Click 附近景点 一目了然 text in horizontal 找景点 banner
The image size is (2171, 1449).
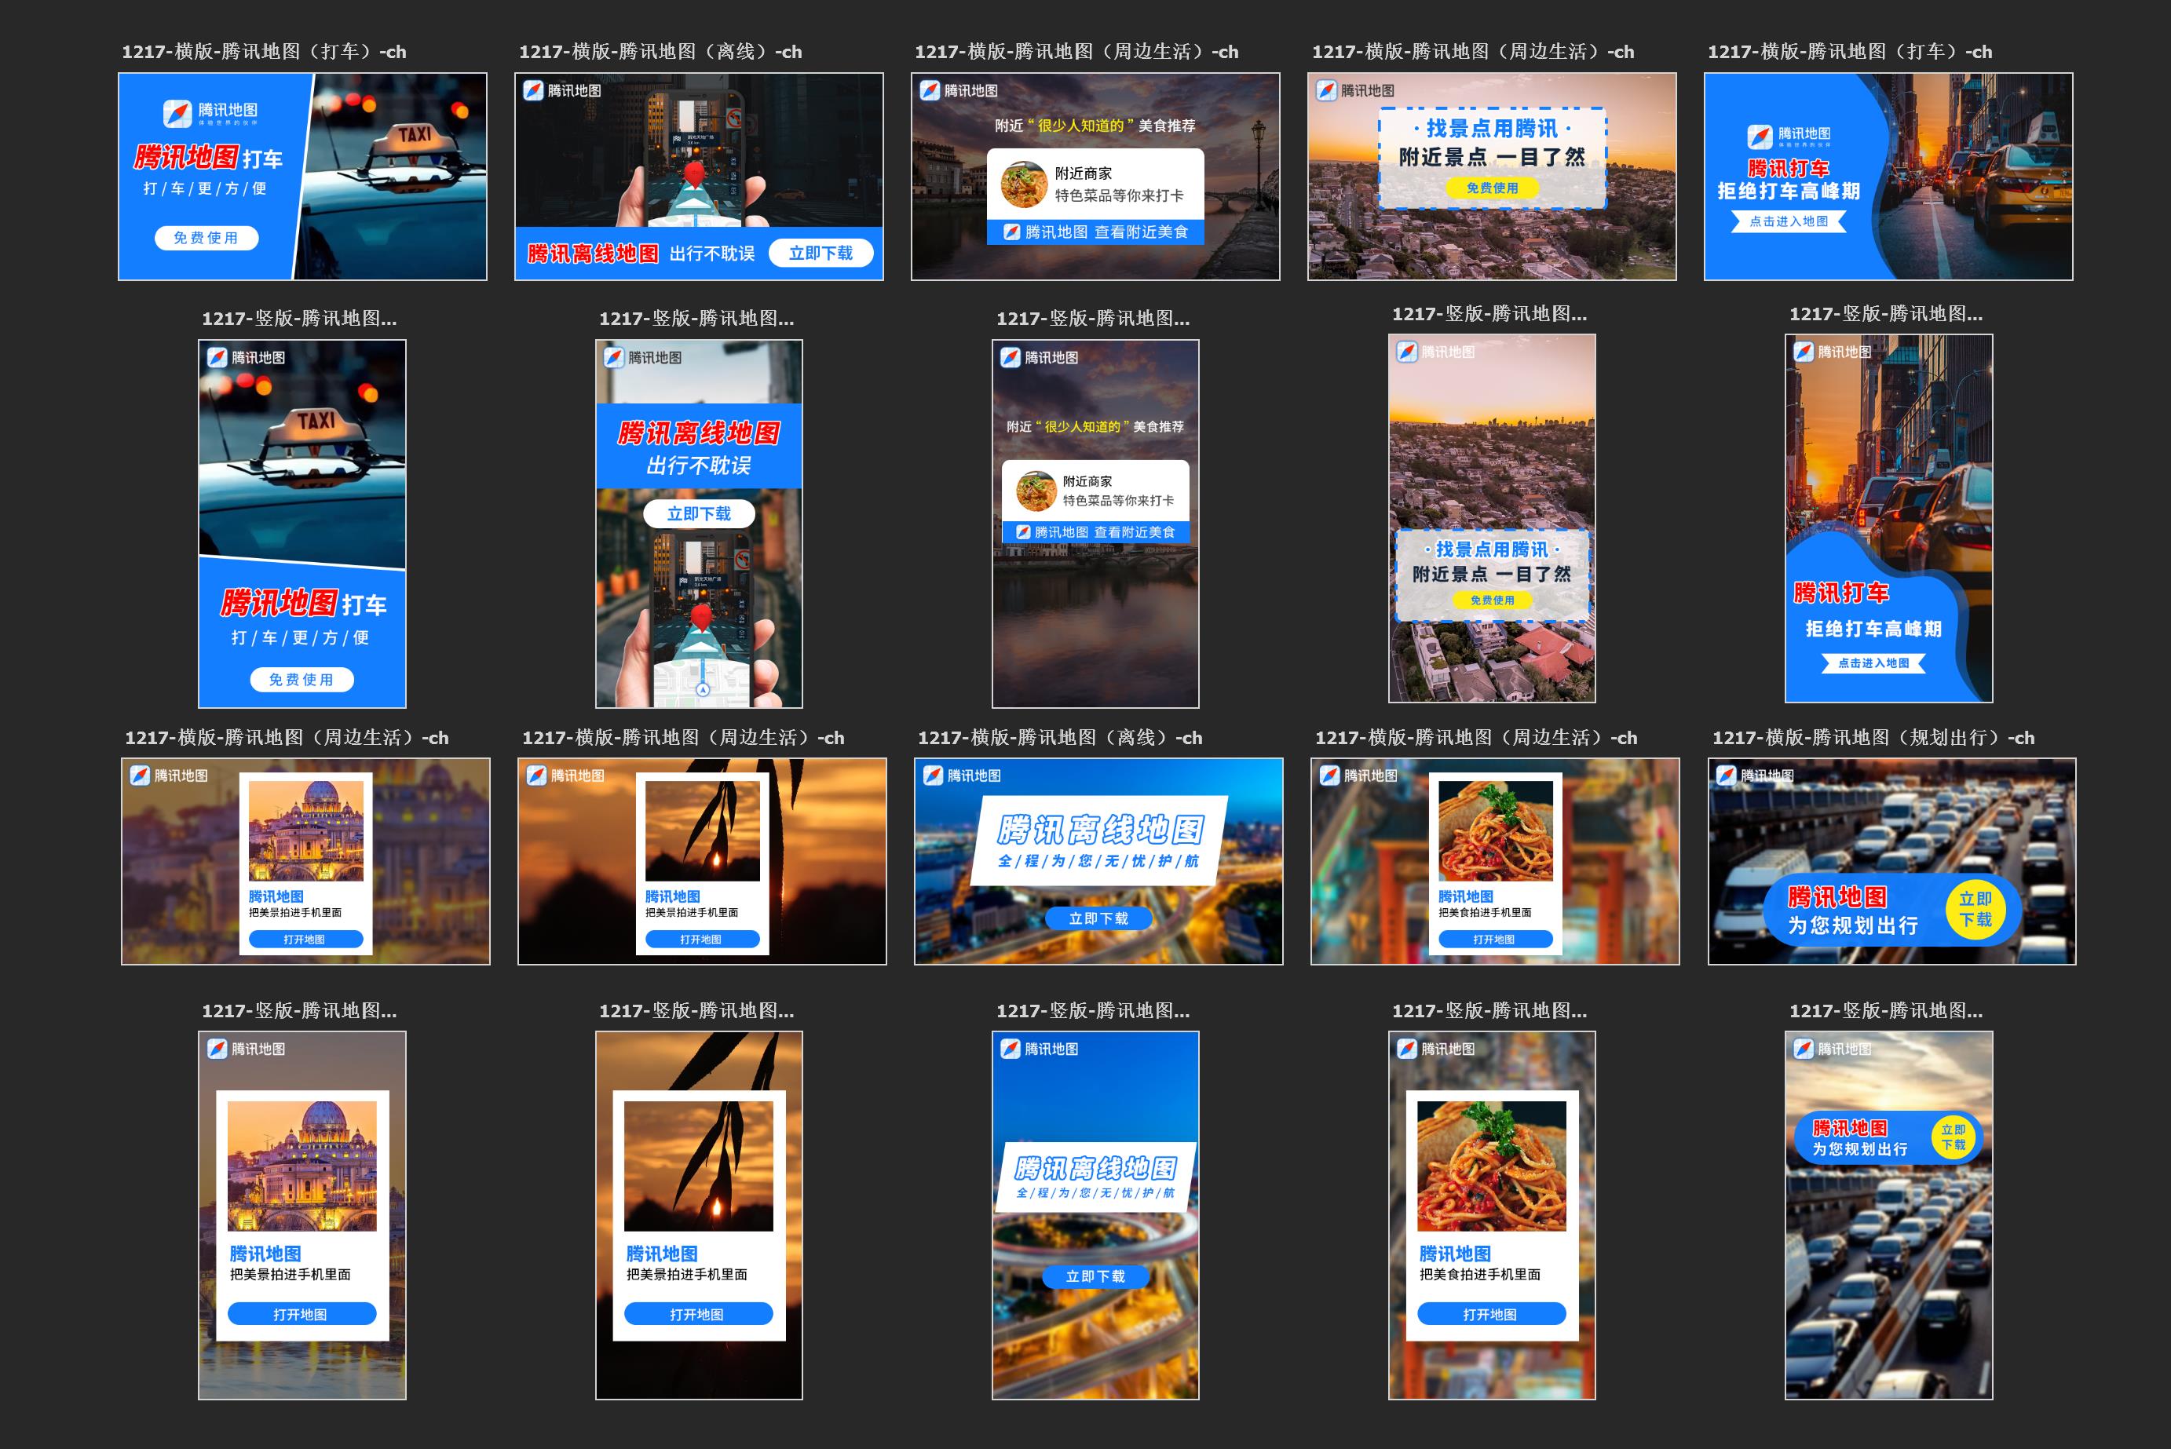point(1492,157)
